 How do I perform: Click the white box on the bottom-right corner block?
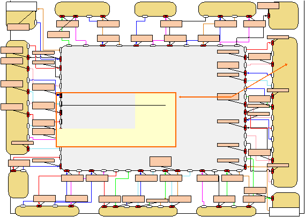coord(284,212)
